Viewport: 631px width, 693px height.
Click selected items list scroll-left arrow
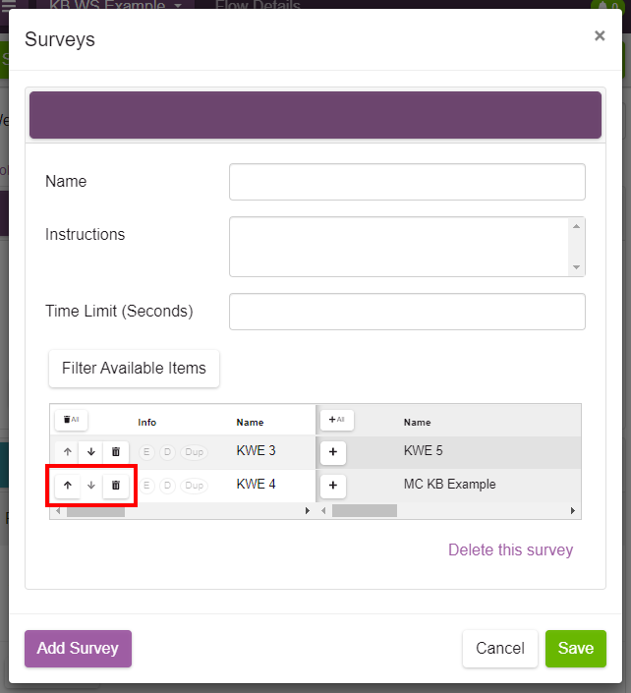[58, 511]
